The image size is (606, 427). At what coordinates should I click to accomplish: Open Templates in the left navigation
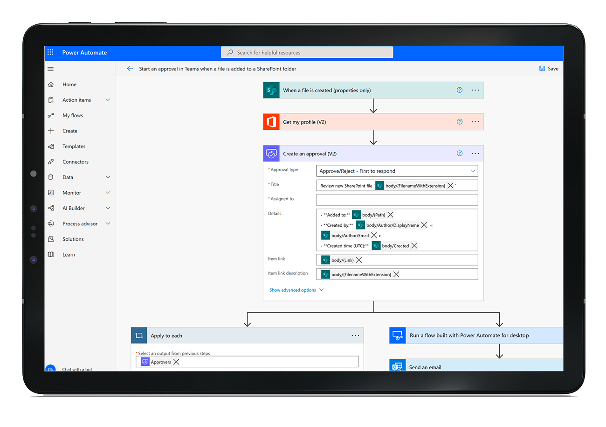[x=74, y=147]
